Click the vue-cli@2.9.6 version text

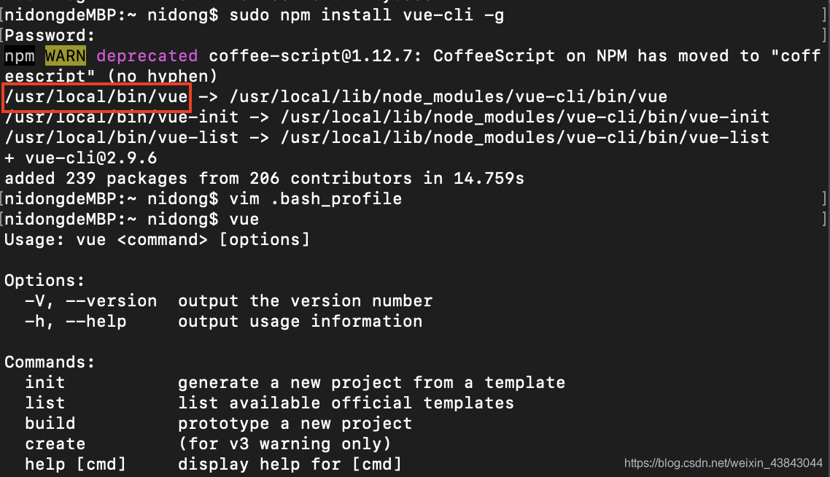(90, 158)
